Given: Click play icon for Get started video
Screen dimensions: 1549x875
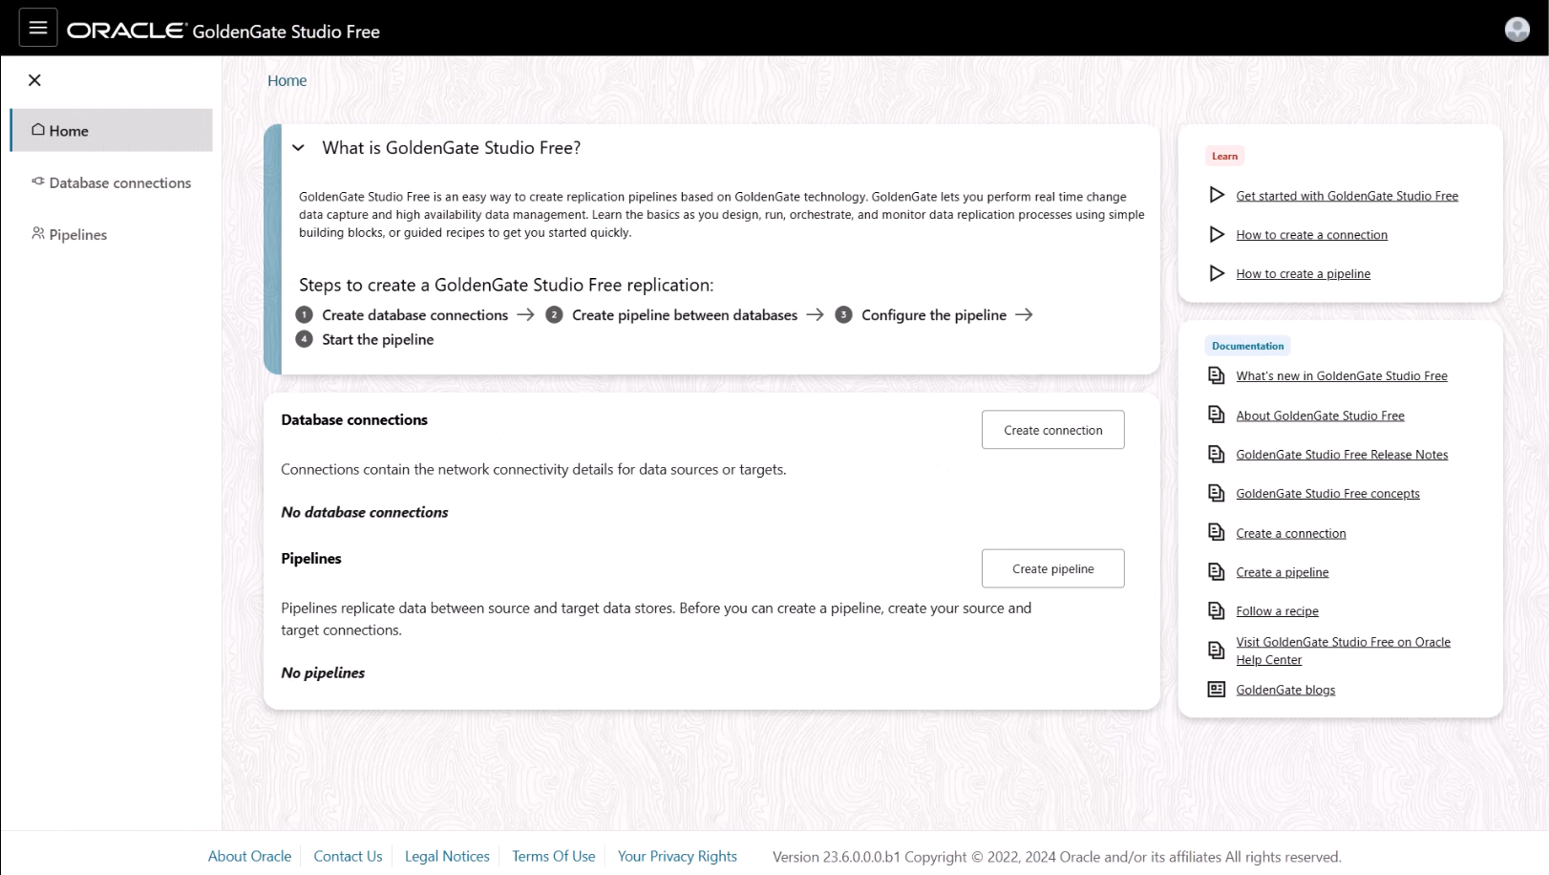Looking at the screenshot, I should point(1217,195).
